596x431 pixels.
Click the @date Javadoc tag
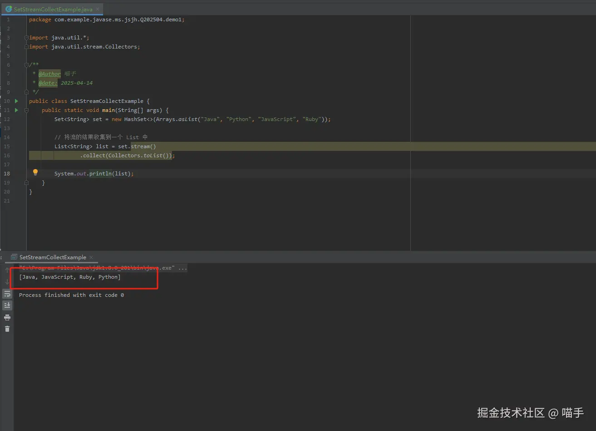click(x=48, y=83)
